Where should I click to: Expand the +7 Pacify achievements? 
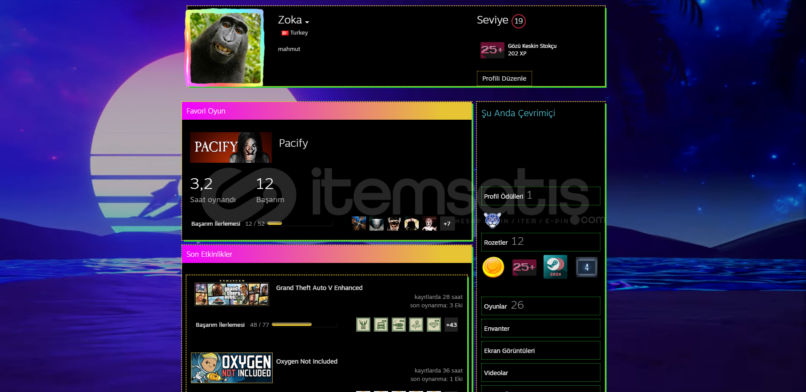[x=447, y=224]
